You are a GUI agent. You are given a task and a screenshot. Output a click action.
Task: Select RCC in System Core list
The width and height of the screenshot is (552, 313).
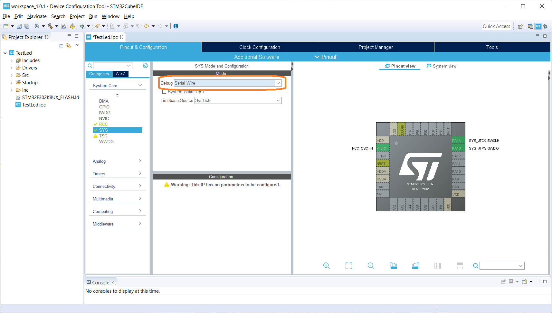click(103, 124)
